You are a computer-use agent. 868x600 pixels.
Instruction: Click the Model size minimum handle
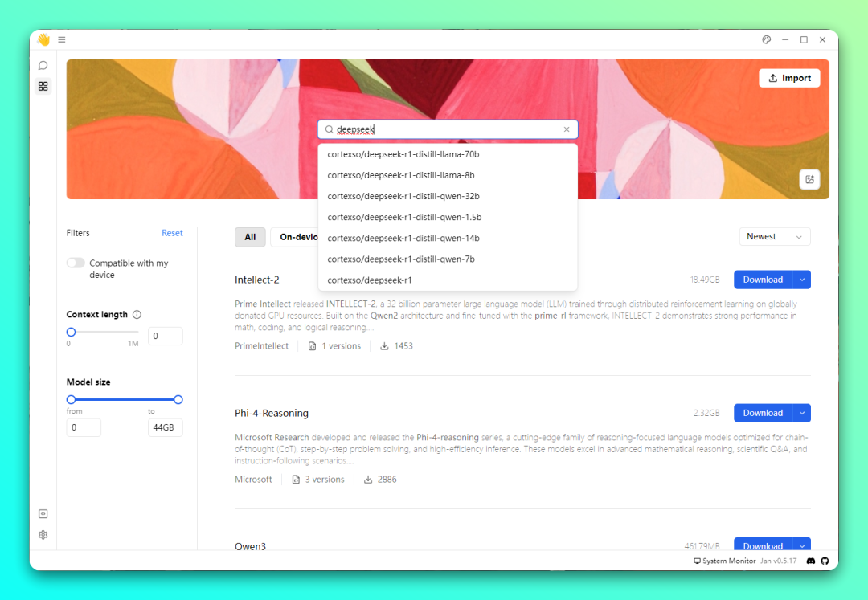click(71, 400)
